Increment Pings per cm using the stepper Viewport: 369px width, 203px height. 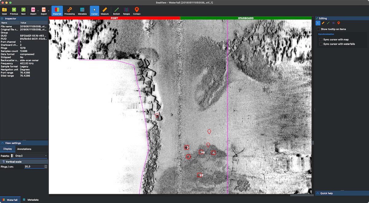point(45,165)
